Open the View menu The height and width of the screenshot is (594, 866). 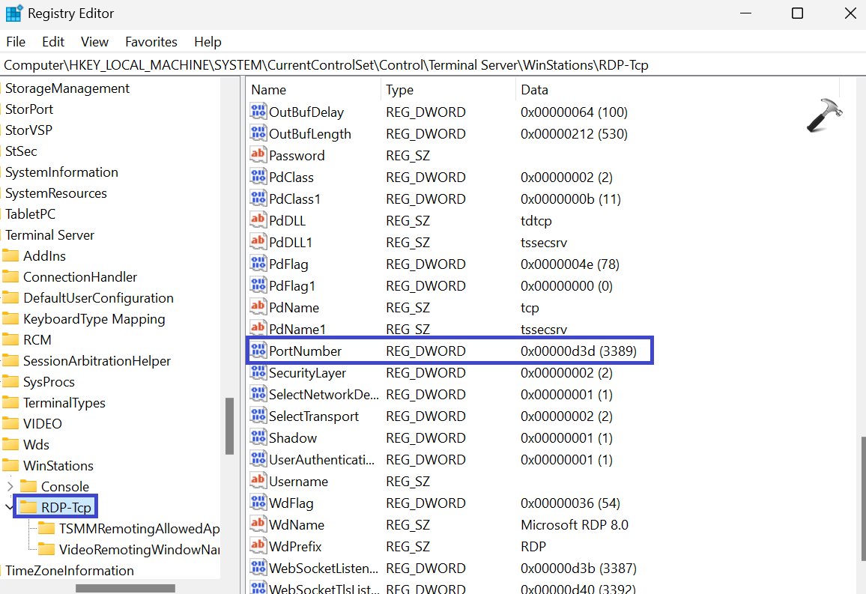click(x=94, y=42)
